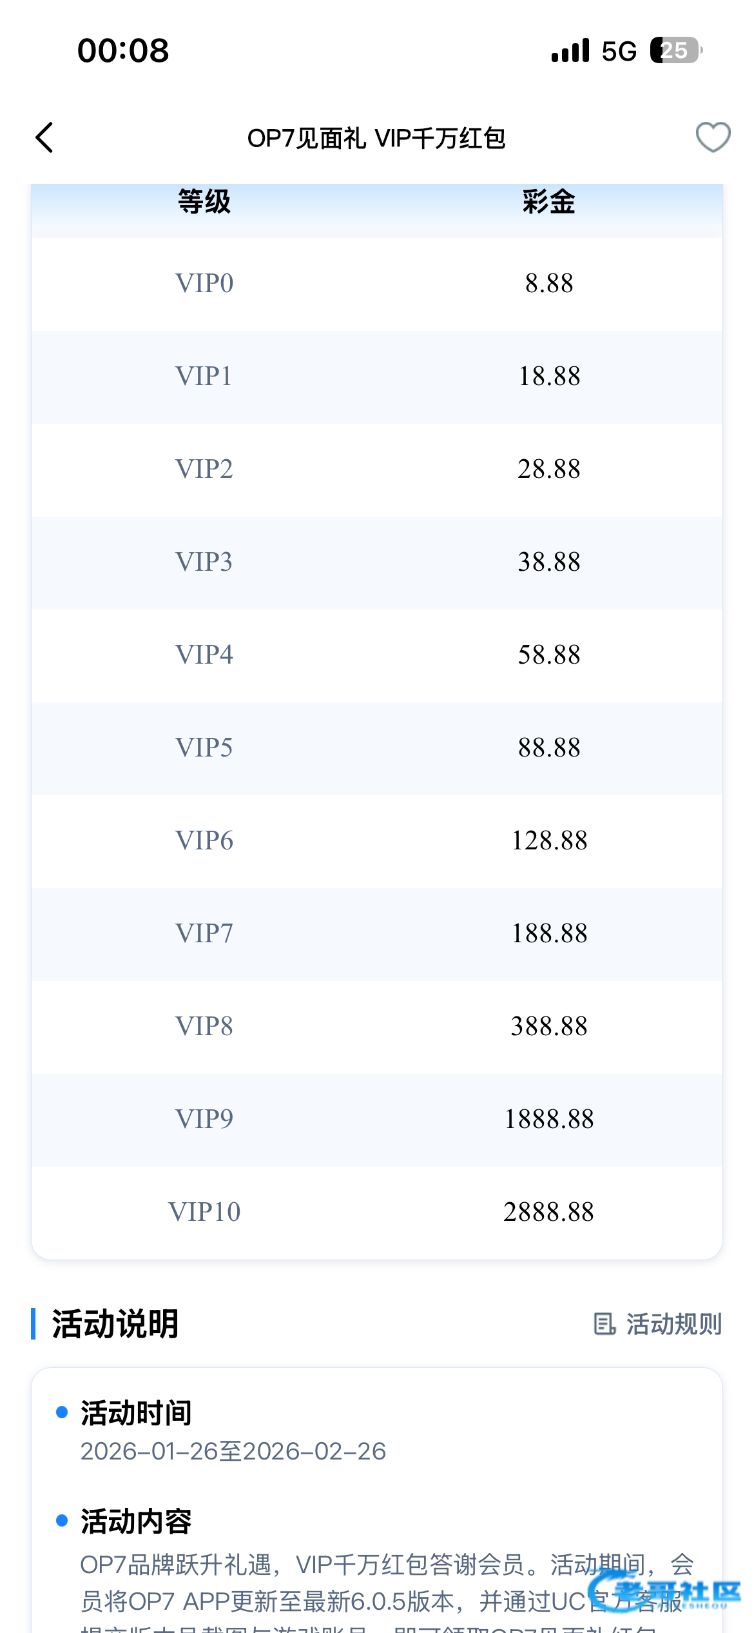Select the 彩金 column header
754x1633 pixels.
[x=548, y=202]
